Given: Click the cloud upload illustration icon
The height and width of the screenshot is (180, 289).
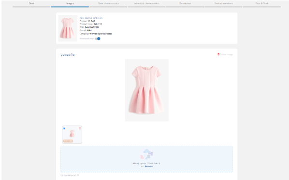Looking at the screenshot, I should (x=147, y=154).
